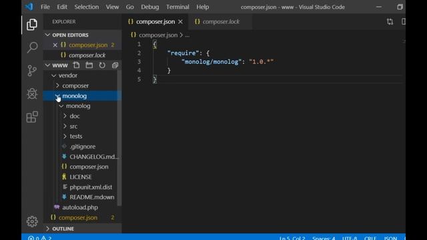Open the Extensions view
Viewport: 427px width, 240px height.
pos(32,117)
